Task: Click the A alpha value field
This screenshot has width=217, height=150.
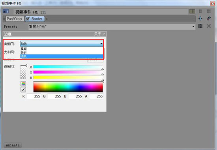Action: coord(96,96)
